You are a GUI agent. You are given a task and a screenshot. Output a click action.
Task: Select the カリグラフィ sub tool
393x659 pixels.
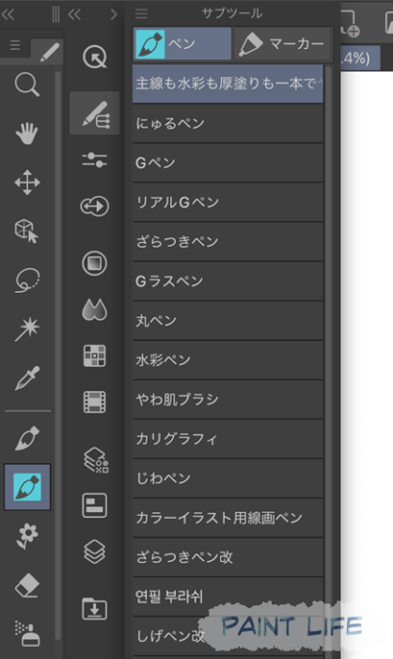[x=228, y=439]
